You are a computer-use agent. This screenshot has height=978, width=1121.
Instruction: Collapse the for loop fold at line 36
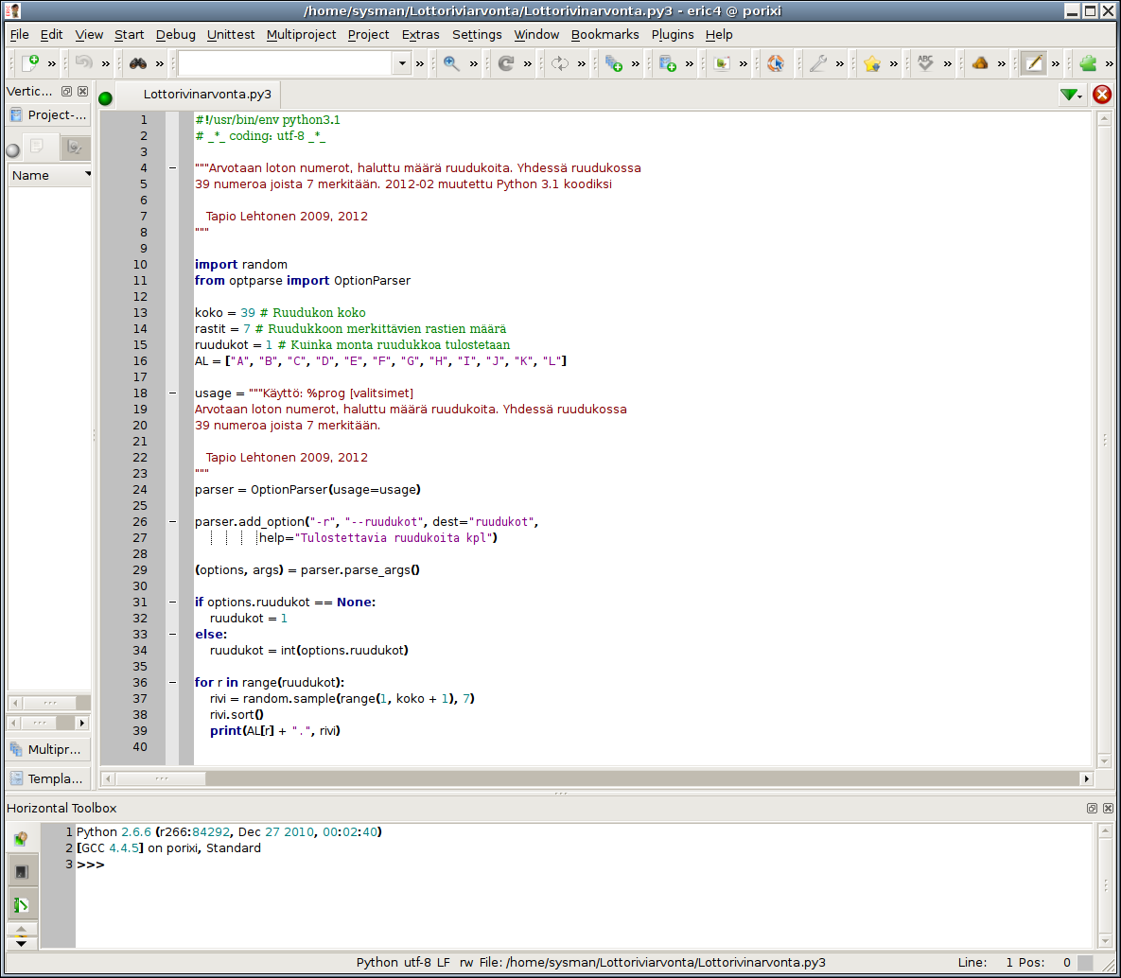[172, 683]
